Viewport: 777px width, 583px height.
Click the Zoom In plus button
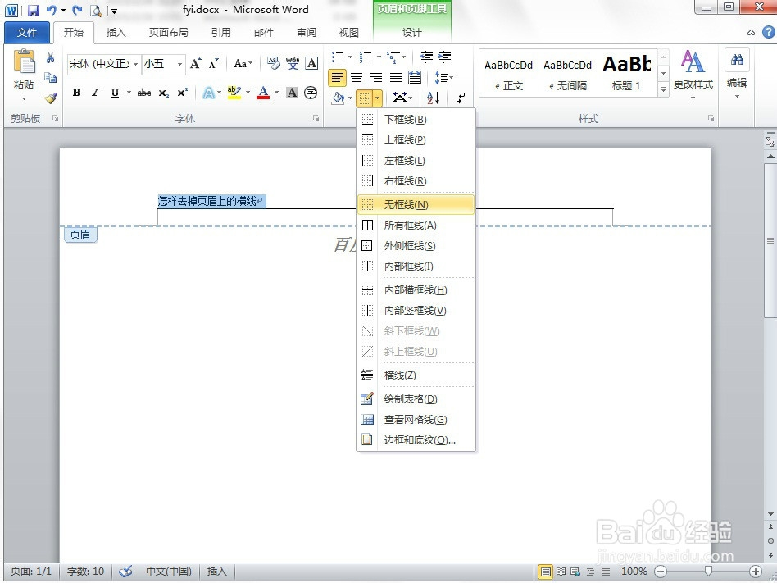pos(755,572)
